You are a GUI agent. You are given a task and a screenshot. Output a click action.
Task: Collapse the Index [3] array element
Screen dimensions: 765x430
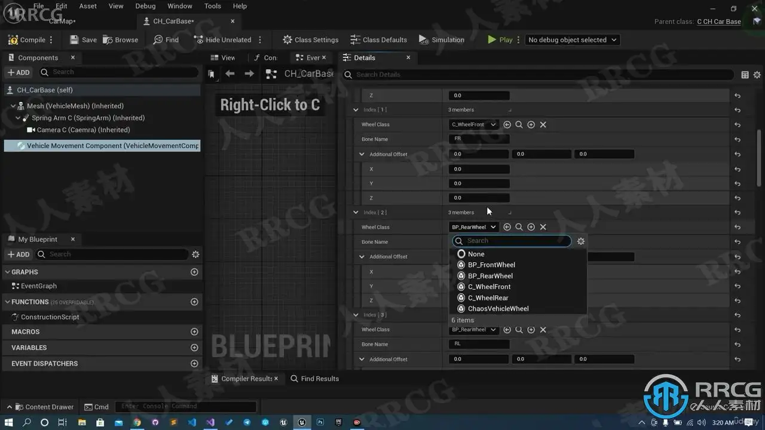(x=356, y=315)
